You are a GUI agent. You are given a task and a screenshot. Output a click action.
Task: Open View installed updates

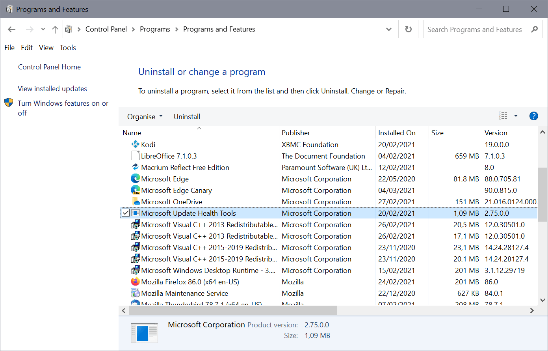click(52, 88)
